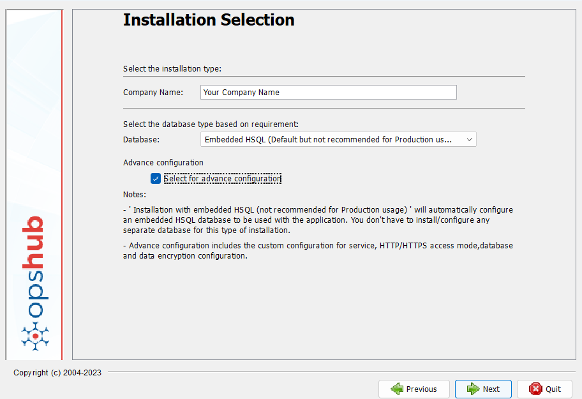Click the Copyright (c) 2004-2023 text

click(57, 373)
